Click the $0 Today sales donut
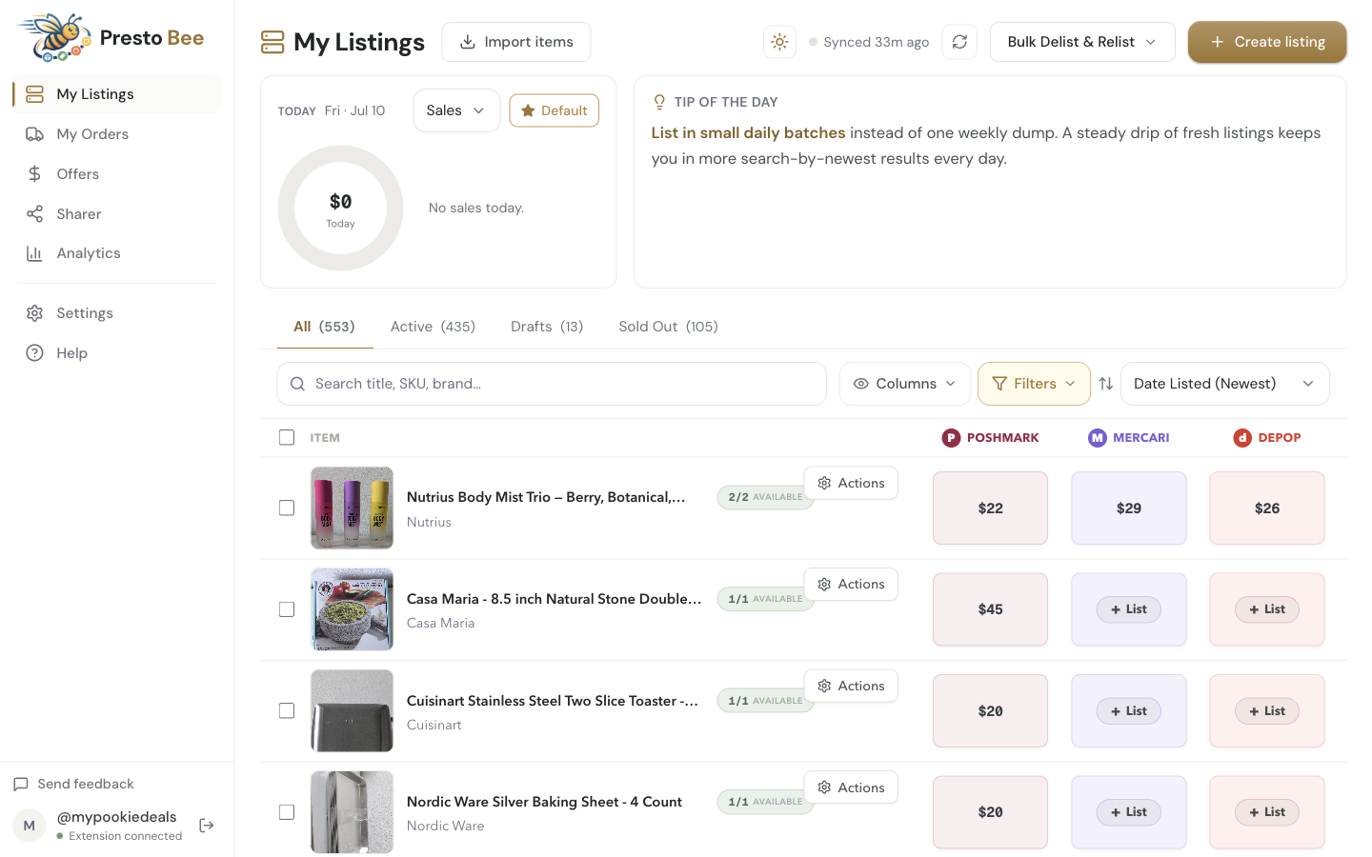The width and height of the screenshot is (1372, 857). 340,208
